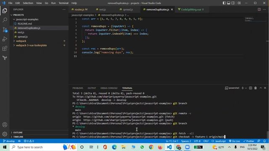This screenshot has height=151, width=269.
Task: Open the routes.js editor tab
Action: tap(79, 9)
